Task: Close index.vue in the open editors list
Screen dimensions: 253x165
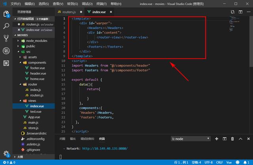Action: click(x=19, y=30)
